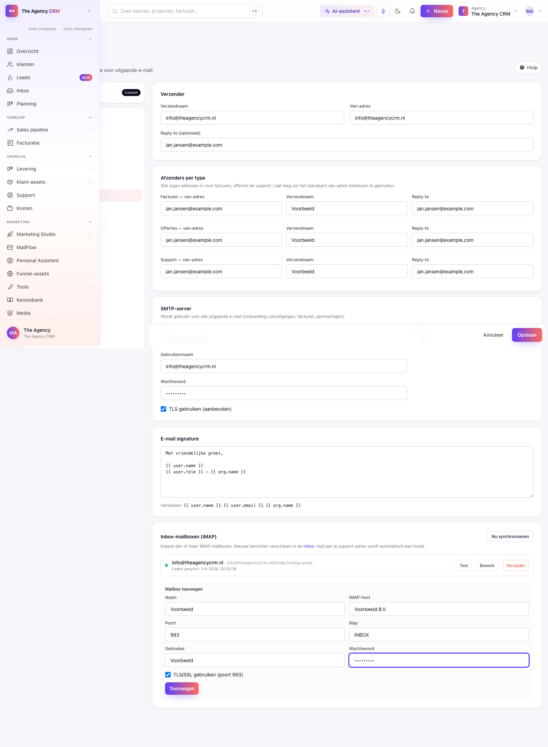
Task: Collapse the WERK section
Action: (x=90, y=39)
